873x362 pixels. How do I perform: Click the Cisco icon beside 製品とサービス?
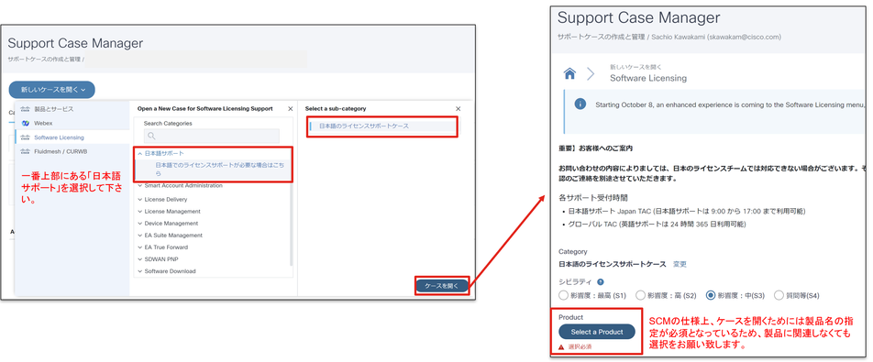click(25, 109)
